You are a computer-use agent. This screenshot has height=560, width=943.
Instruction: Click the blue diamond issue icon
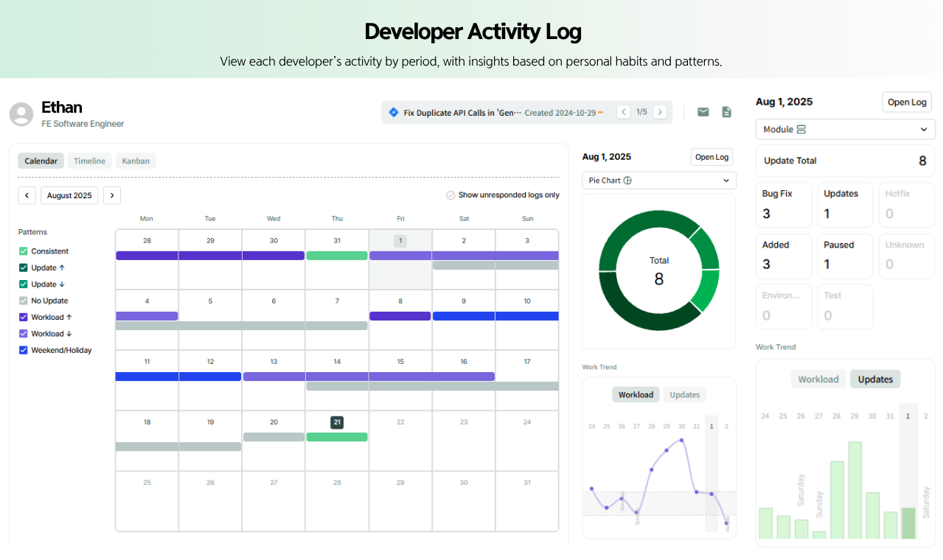393,113
